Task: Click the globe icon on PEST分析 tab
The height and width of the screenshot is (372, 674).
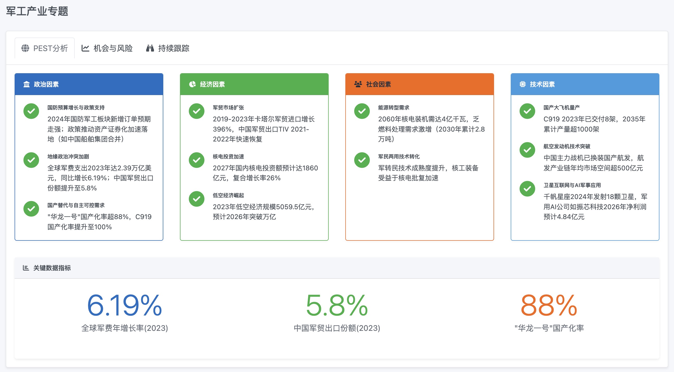Action: click(x=25, y=48)
